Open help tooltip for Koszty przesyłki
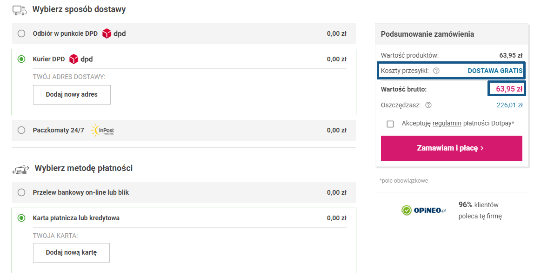 [x=436, y=71]
